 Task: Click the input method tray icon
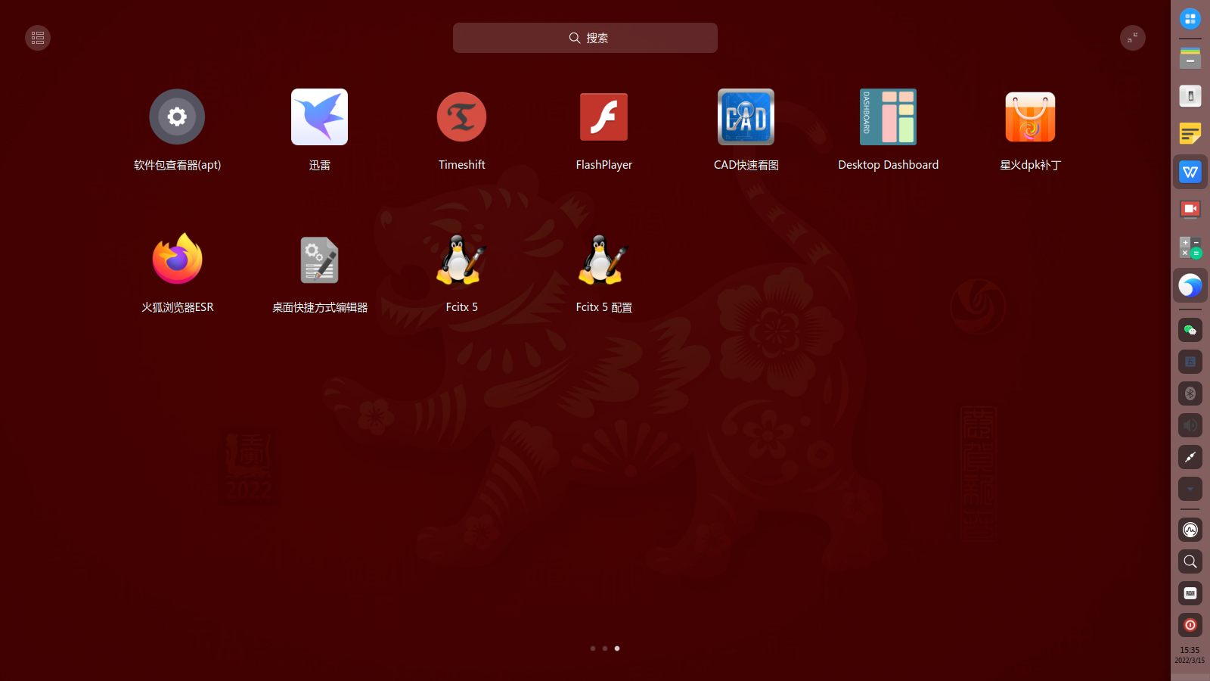click(x=1190, y=362)
